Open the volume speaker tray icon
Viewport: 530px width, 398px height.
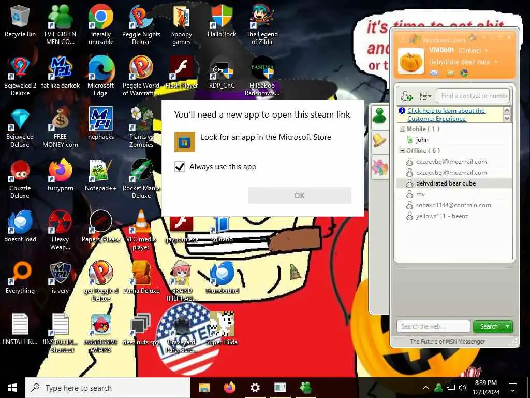pyautogui.click(x=462, y=388)
